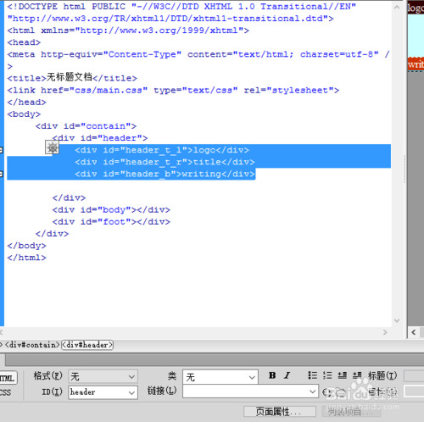Click horizontal scrollbar right arrow of code pane

click(385, 332)
